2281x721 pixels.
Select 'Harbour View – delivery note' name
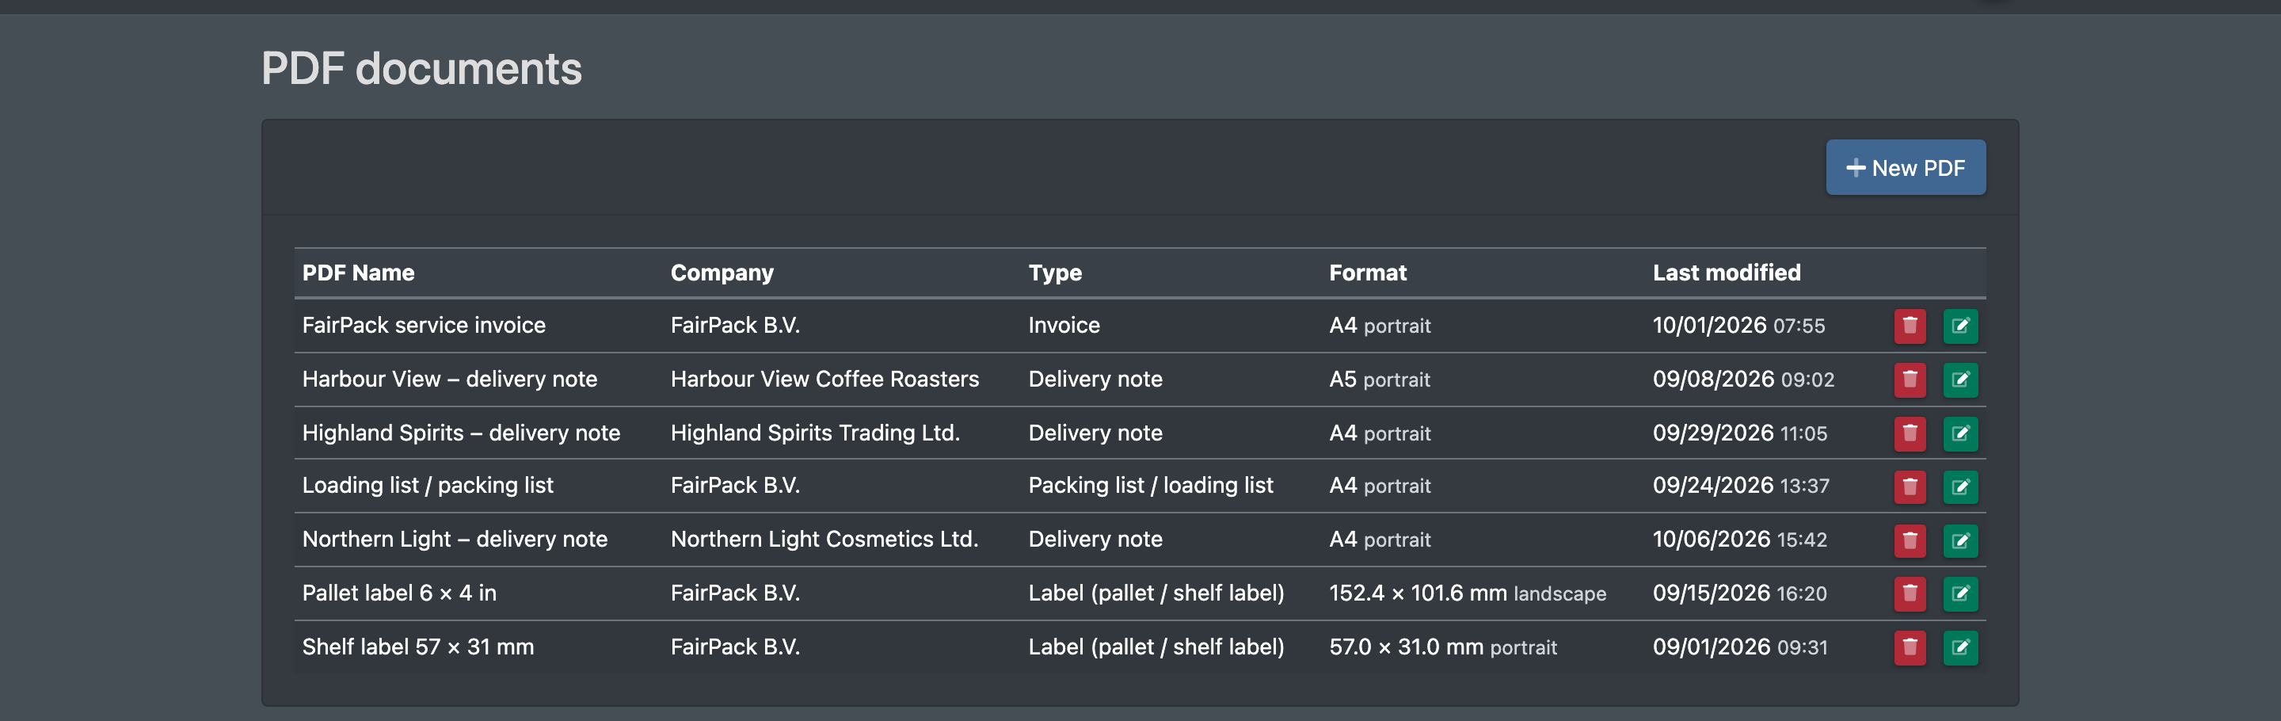point(449,379)
